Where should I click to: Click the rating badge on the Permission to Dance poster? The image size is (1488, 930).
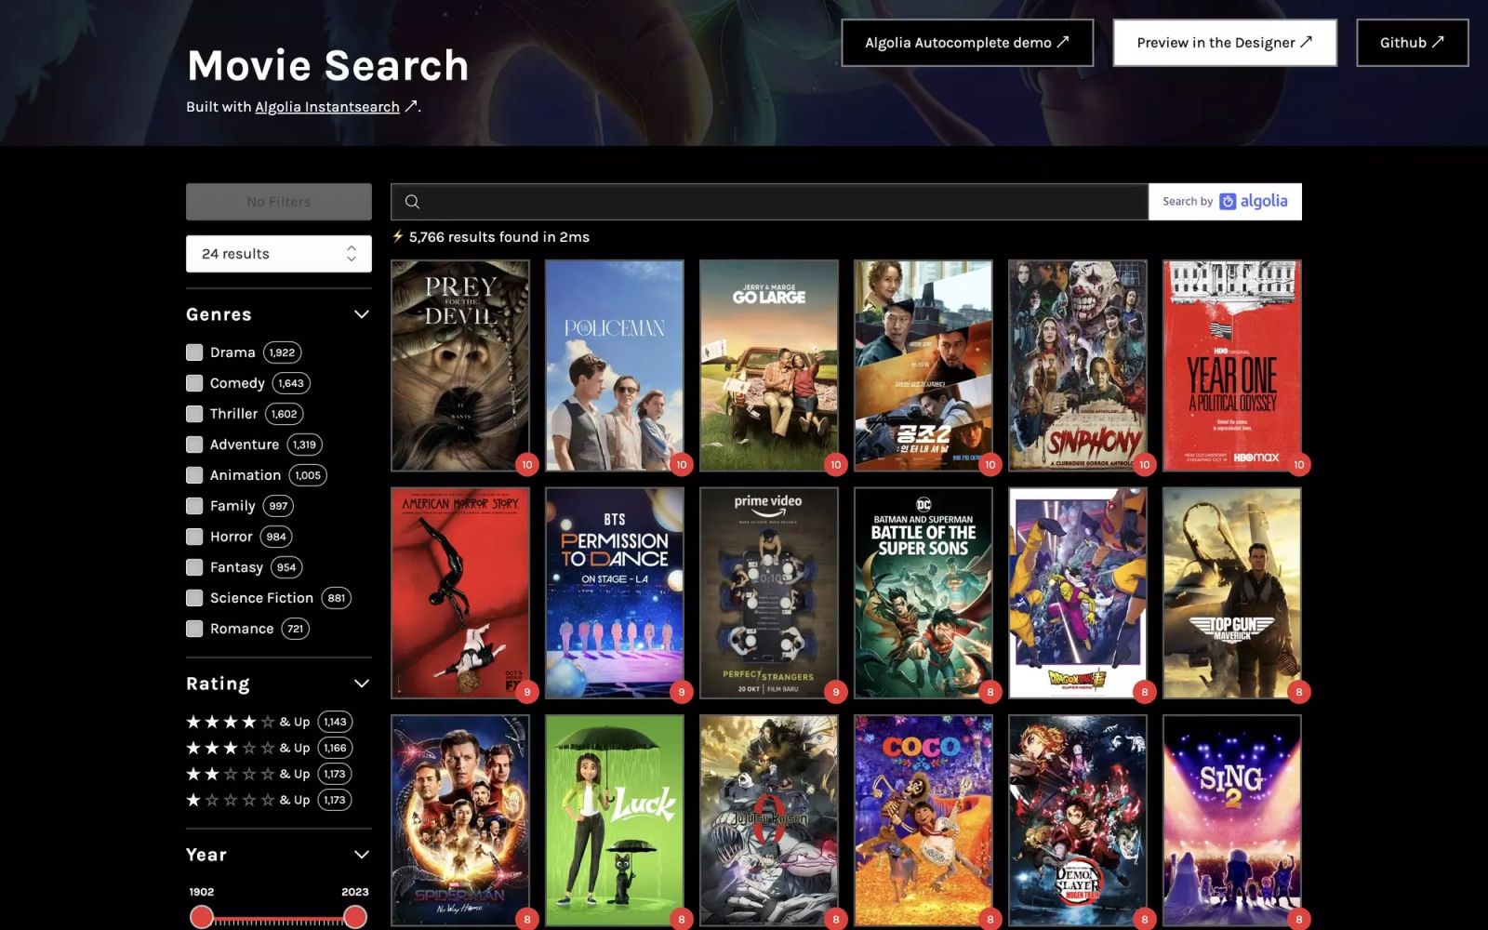[681, 691]
